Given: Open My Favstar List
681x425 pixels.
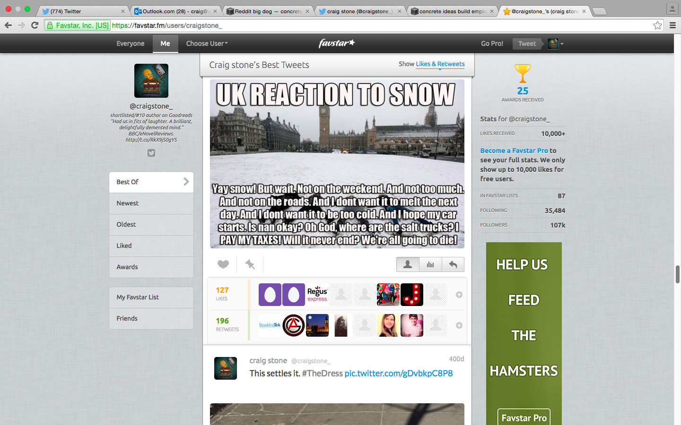Looking at the screenshot, I should (151, 297).
